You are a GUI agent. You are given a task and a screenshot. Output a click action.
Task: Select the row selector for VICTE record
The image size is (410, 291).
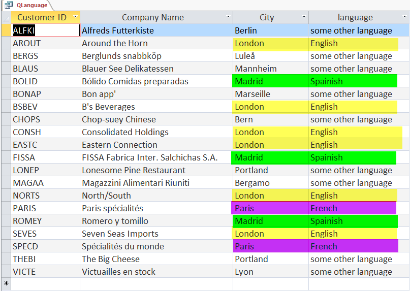[x=6, y=272]
